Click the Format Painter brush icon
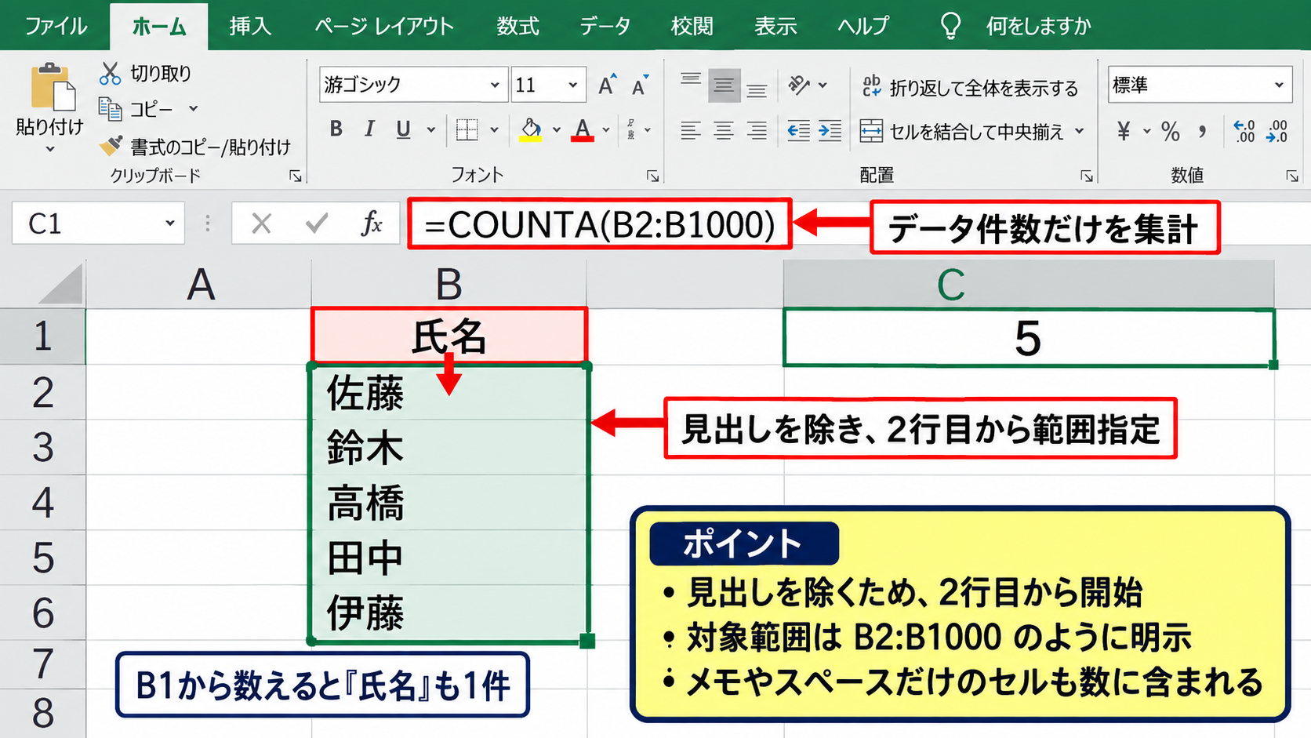 tap(111, 145)
